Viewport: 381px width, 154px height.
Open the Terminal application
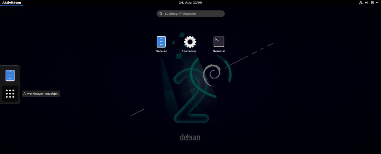pos(219,44)
